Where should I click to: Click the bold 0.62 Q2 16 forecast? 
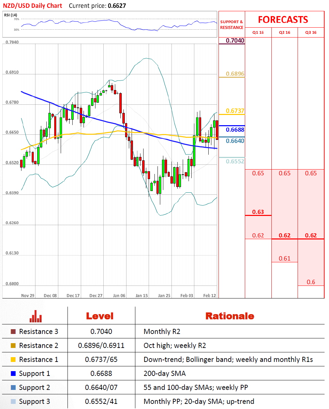(285, 235)
